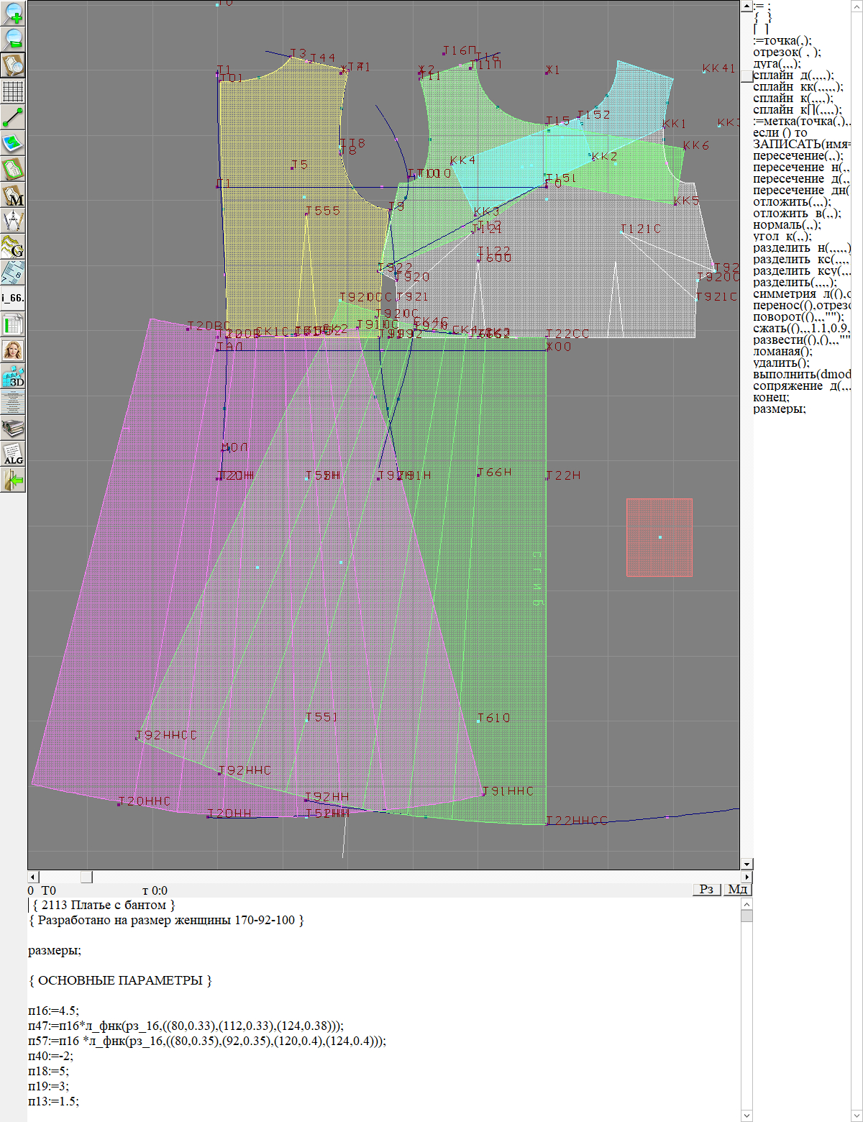Select 'пересечение(,,);' in command list

click(x=798, y=155)
